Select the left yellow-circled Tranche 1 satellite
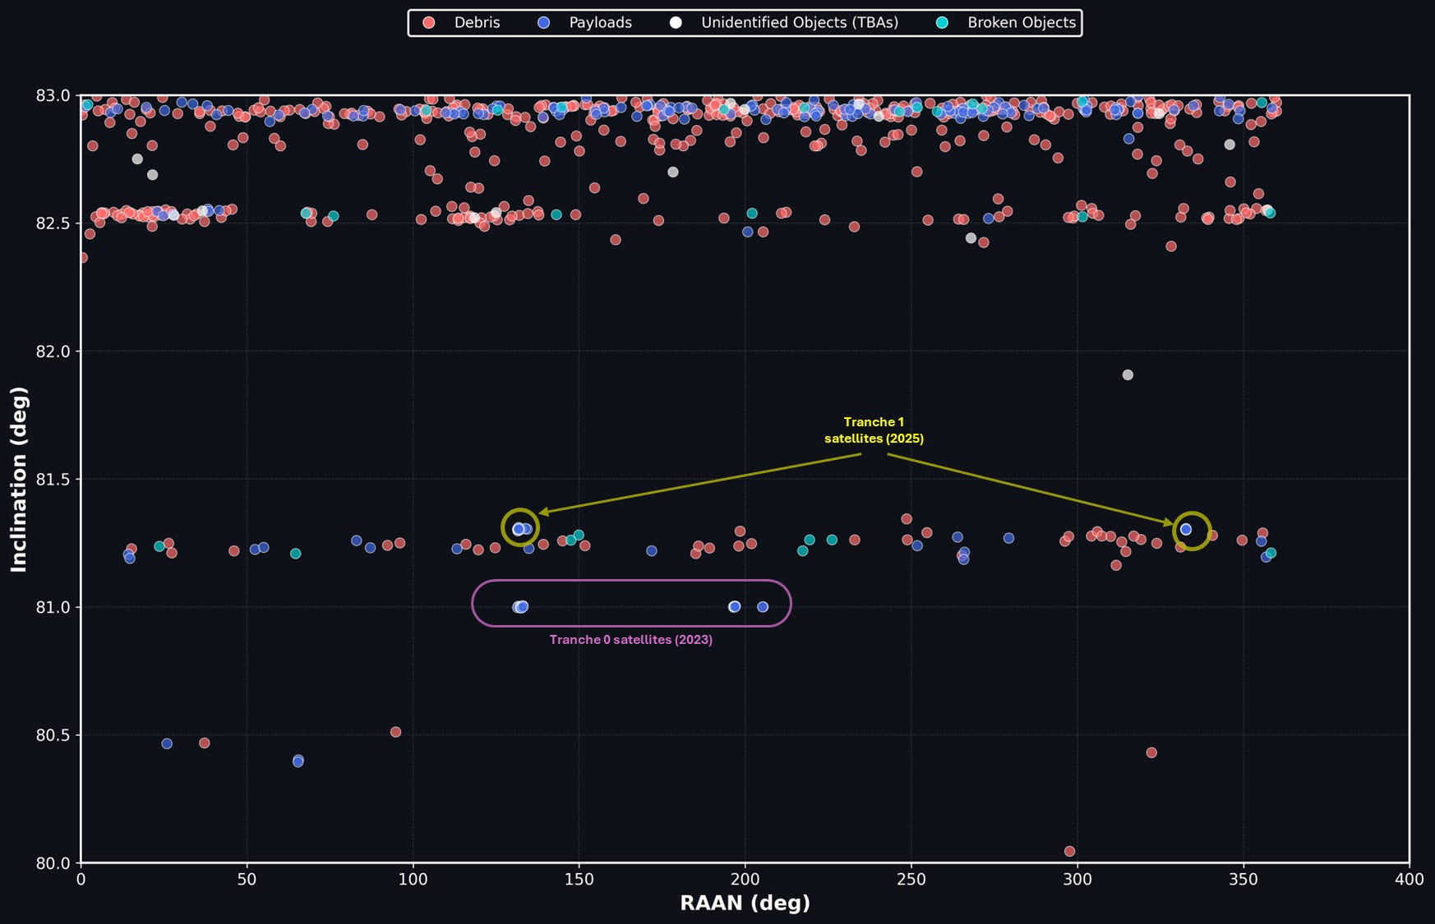1435x924 pixels. pyautogui.click(x=519, y=529)
